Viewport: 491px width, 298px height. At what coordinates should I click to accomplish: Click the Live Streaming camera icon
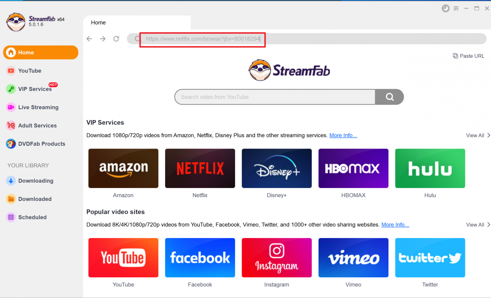[x=11, y=107]
